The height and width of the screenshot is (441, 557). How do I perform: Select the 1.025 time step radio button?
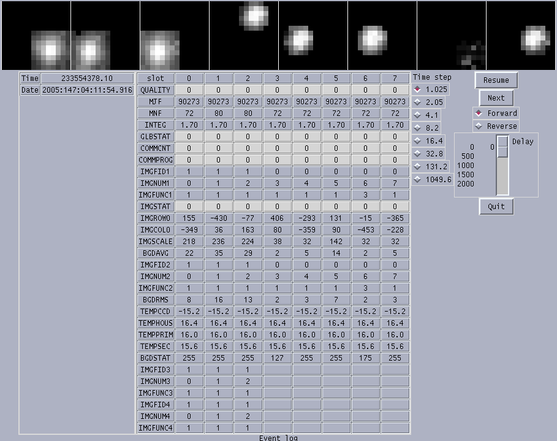(x=431, y=90)
